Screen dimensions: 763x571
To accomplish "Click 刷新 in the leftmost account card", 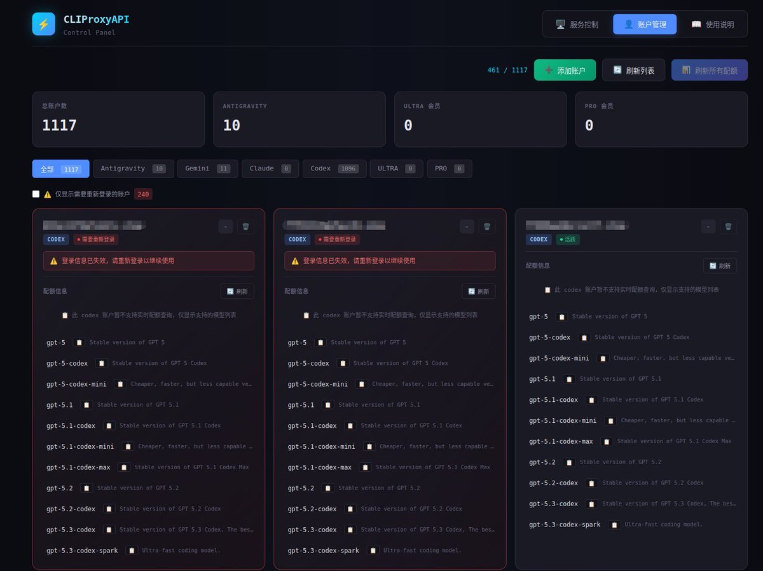I will (237, 291).
